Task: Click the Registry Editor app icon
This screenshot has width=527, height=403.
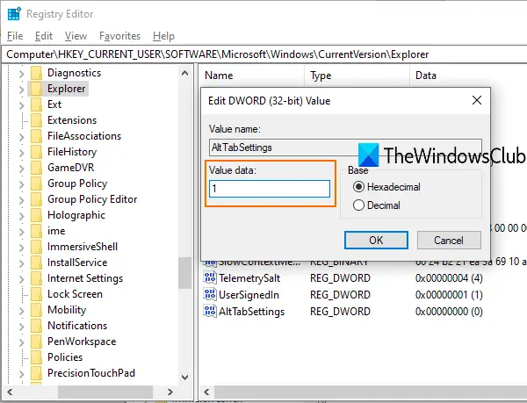Action: coord(14,14)
